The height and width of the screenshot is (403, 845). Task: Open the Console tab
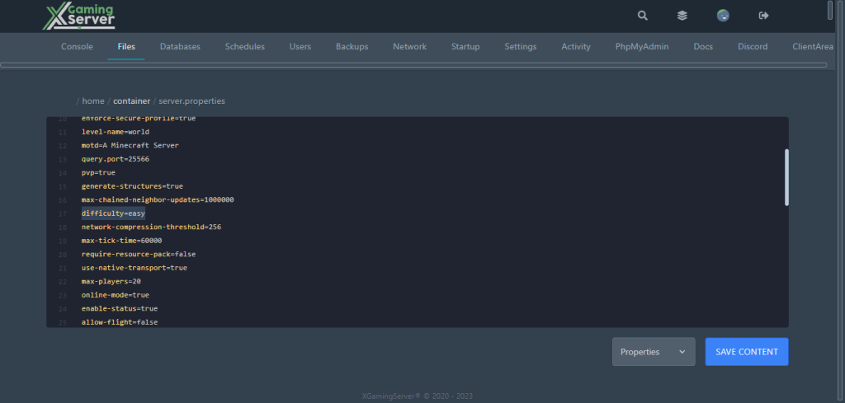point(77,47)
